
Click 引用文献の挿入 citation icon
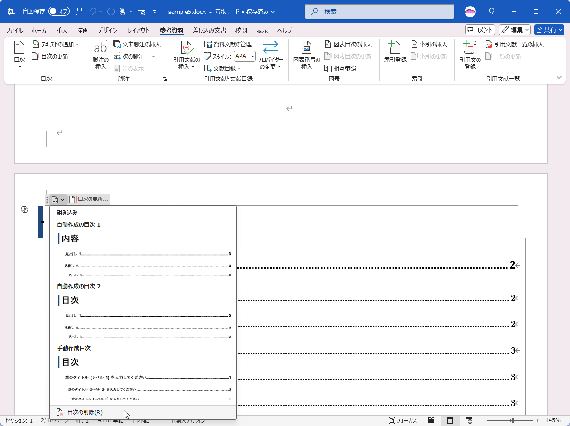pyautogui.click(x=187, y=55)
